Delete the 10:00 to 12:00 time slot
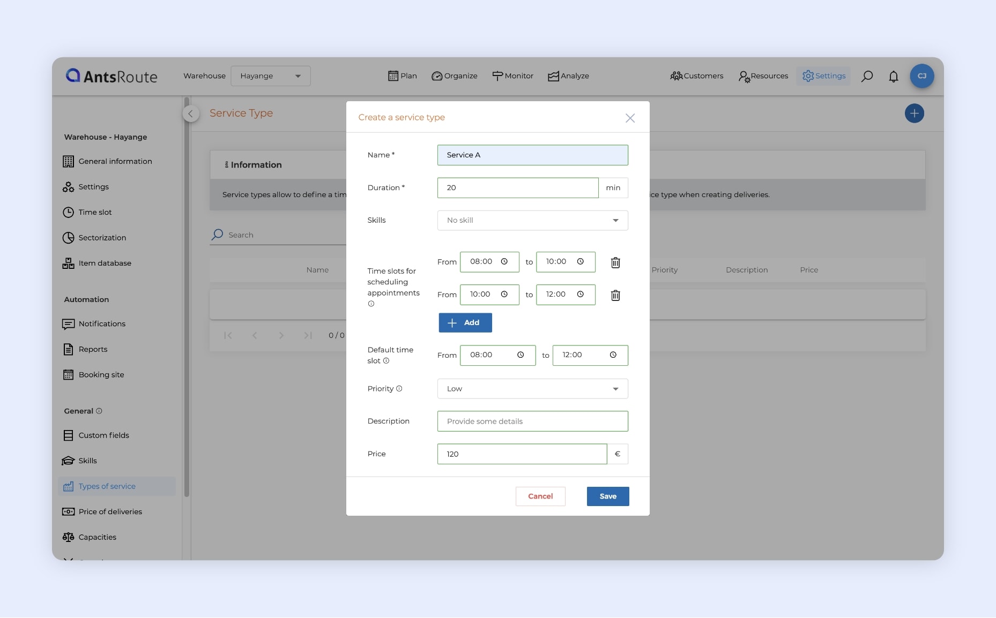 click(615, 295)
